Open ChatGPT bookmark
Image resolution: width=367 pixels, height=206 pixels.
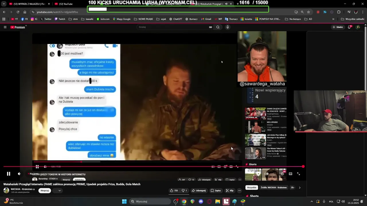coord(175,19)
